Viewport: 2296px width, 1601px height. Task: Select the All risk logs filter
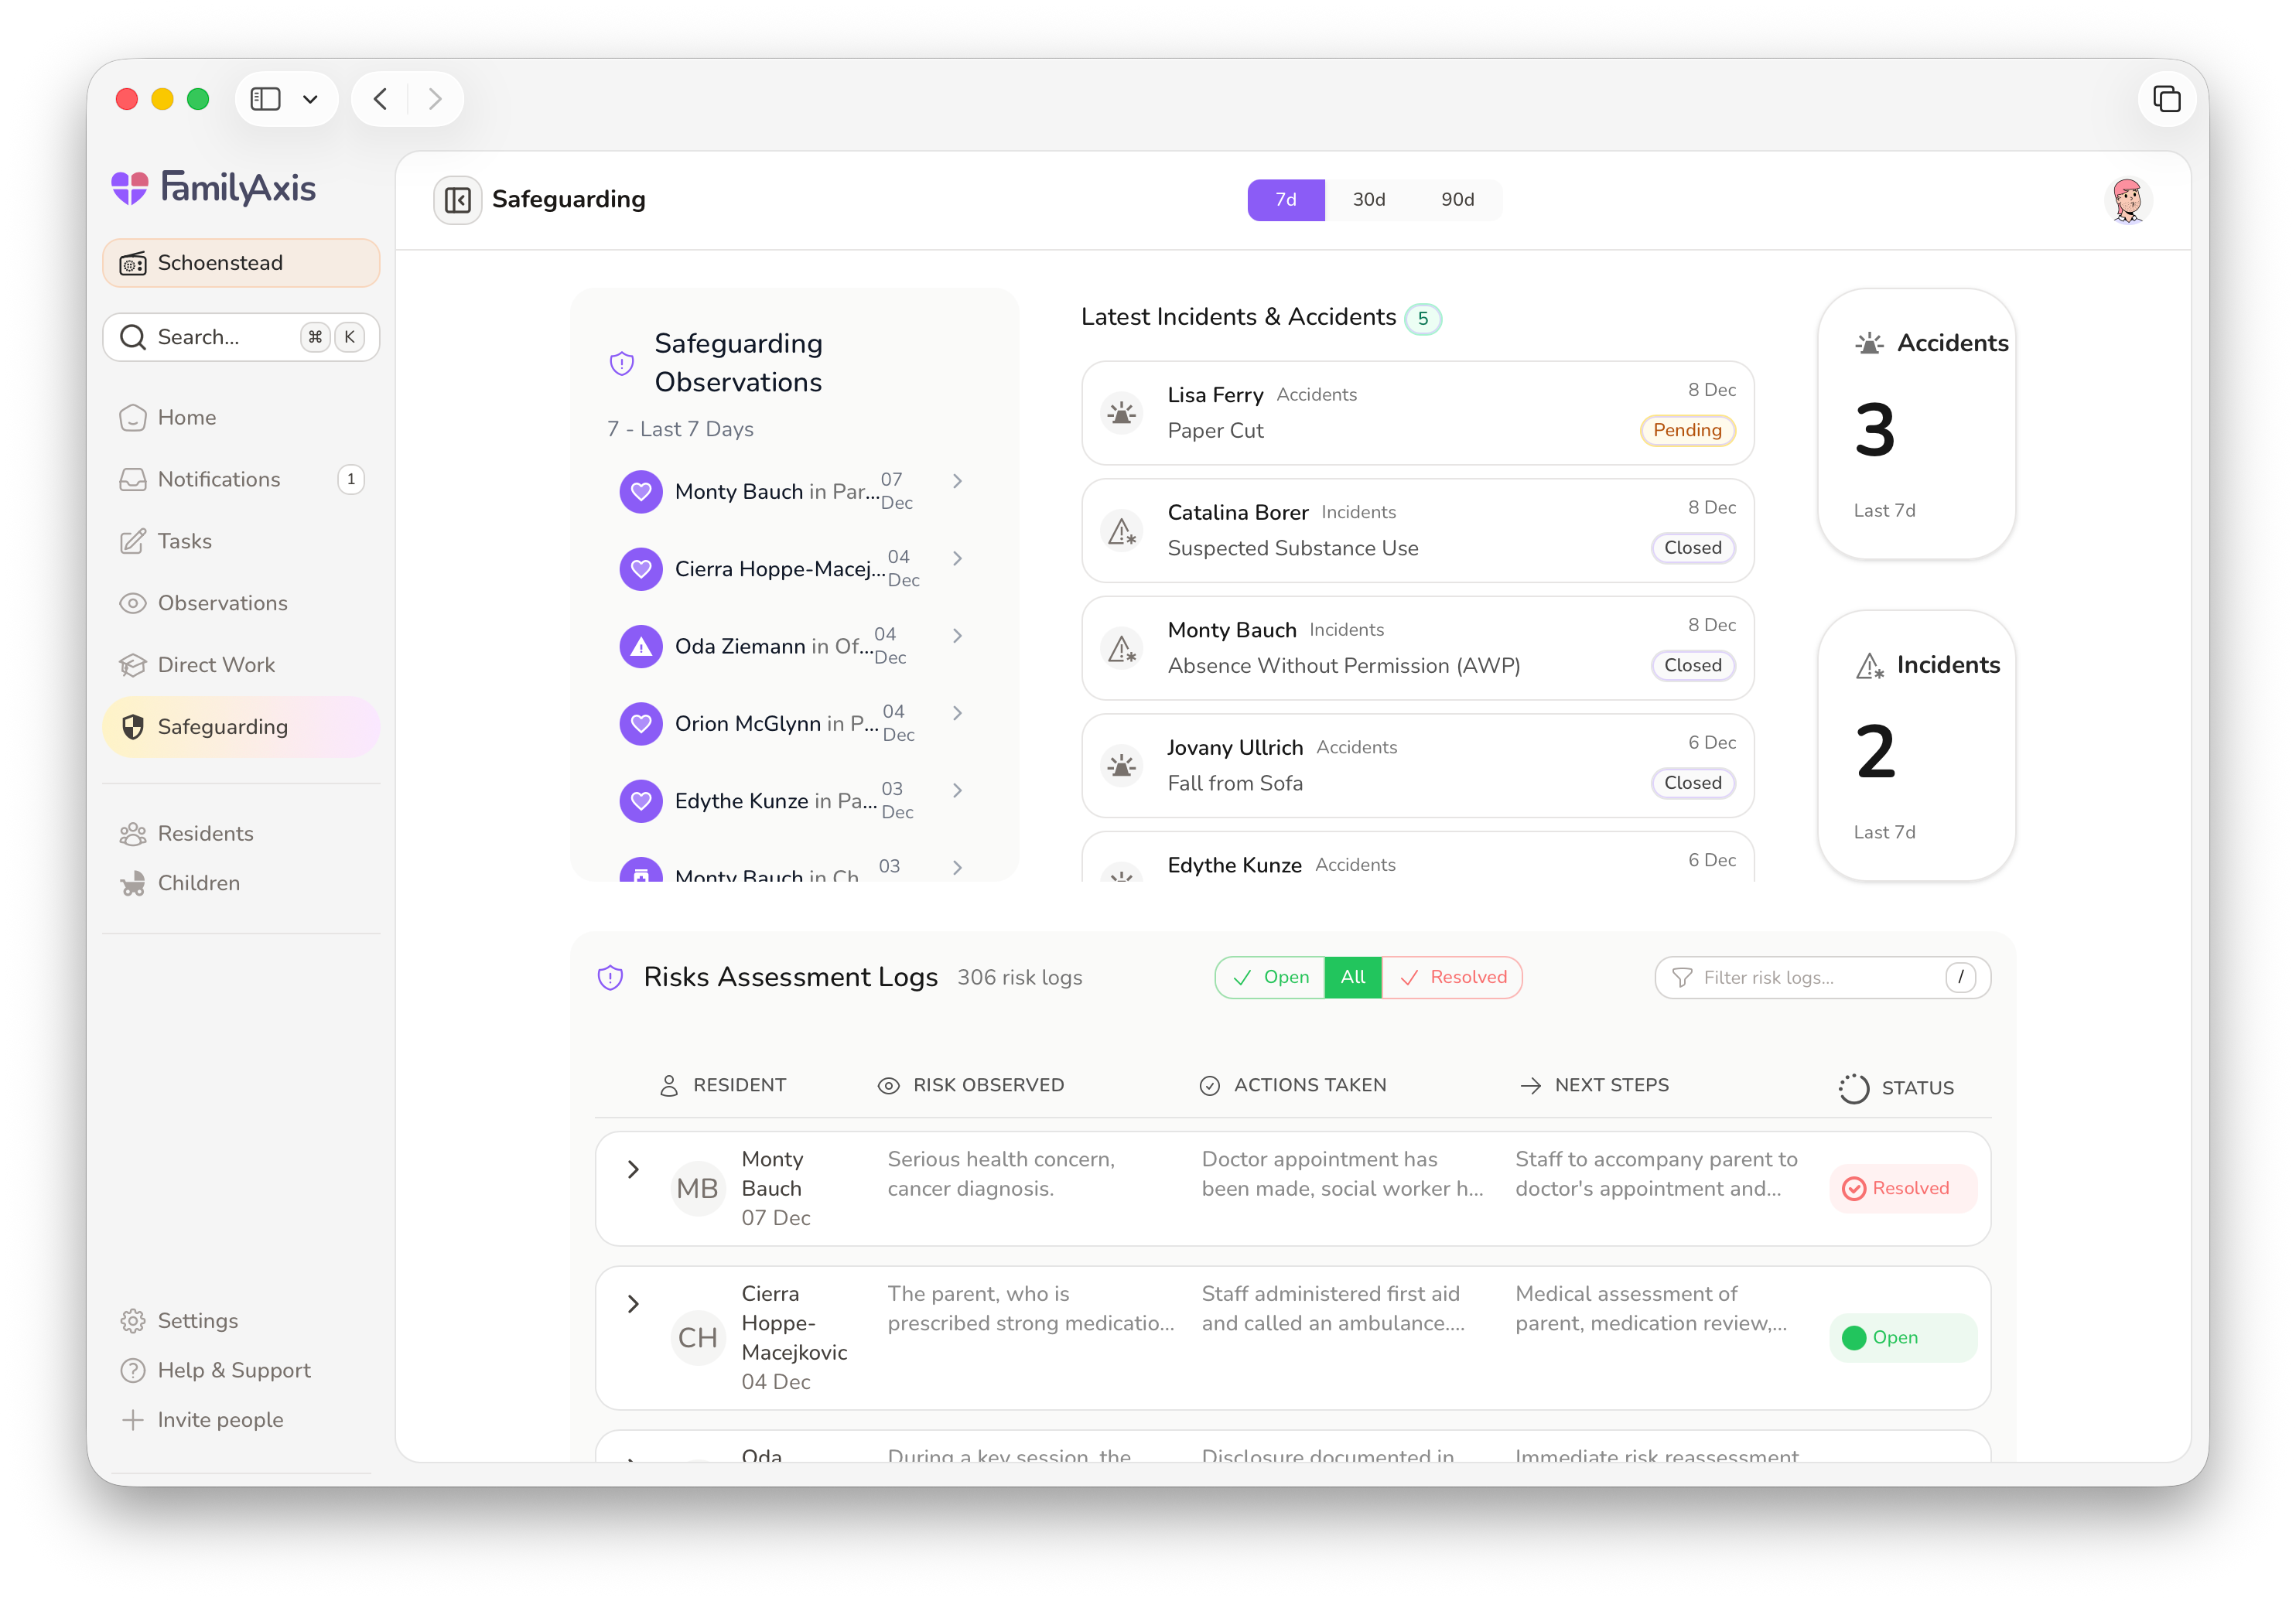click(1352, 977)
